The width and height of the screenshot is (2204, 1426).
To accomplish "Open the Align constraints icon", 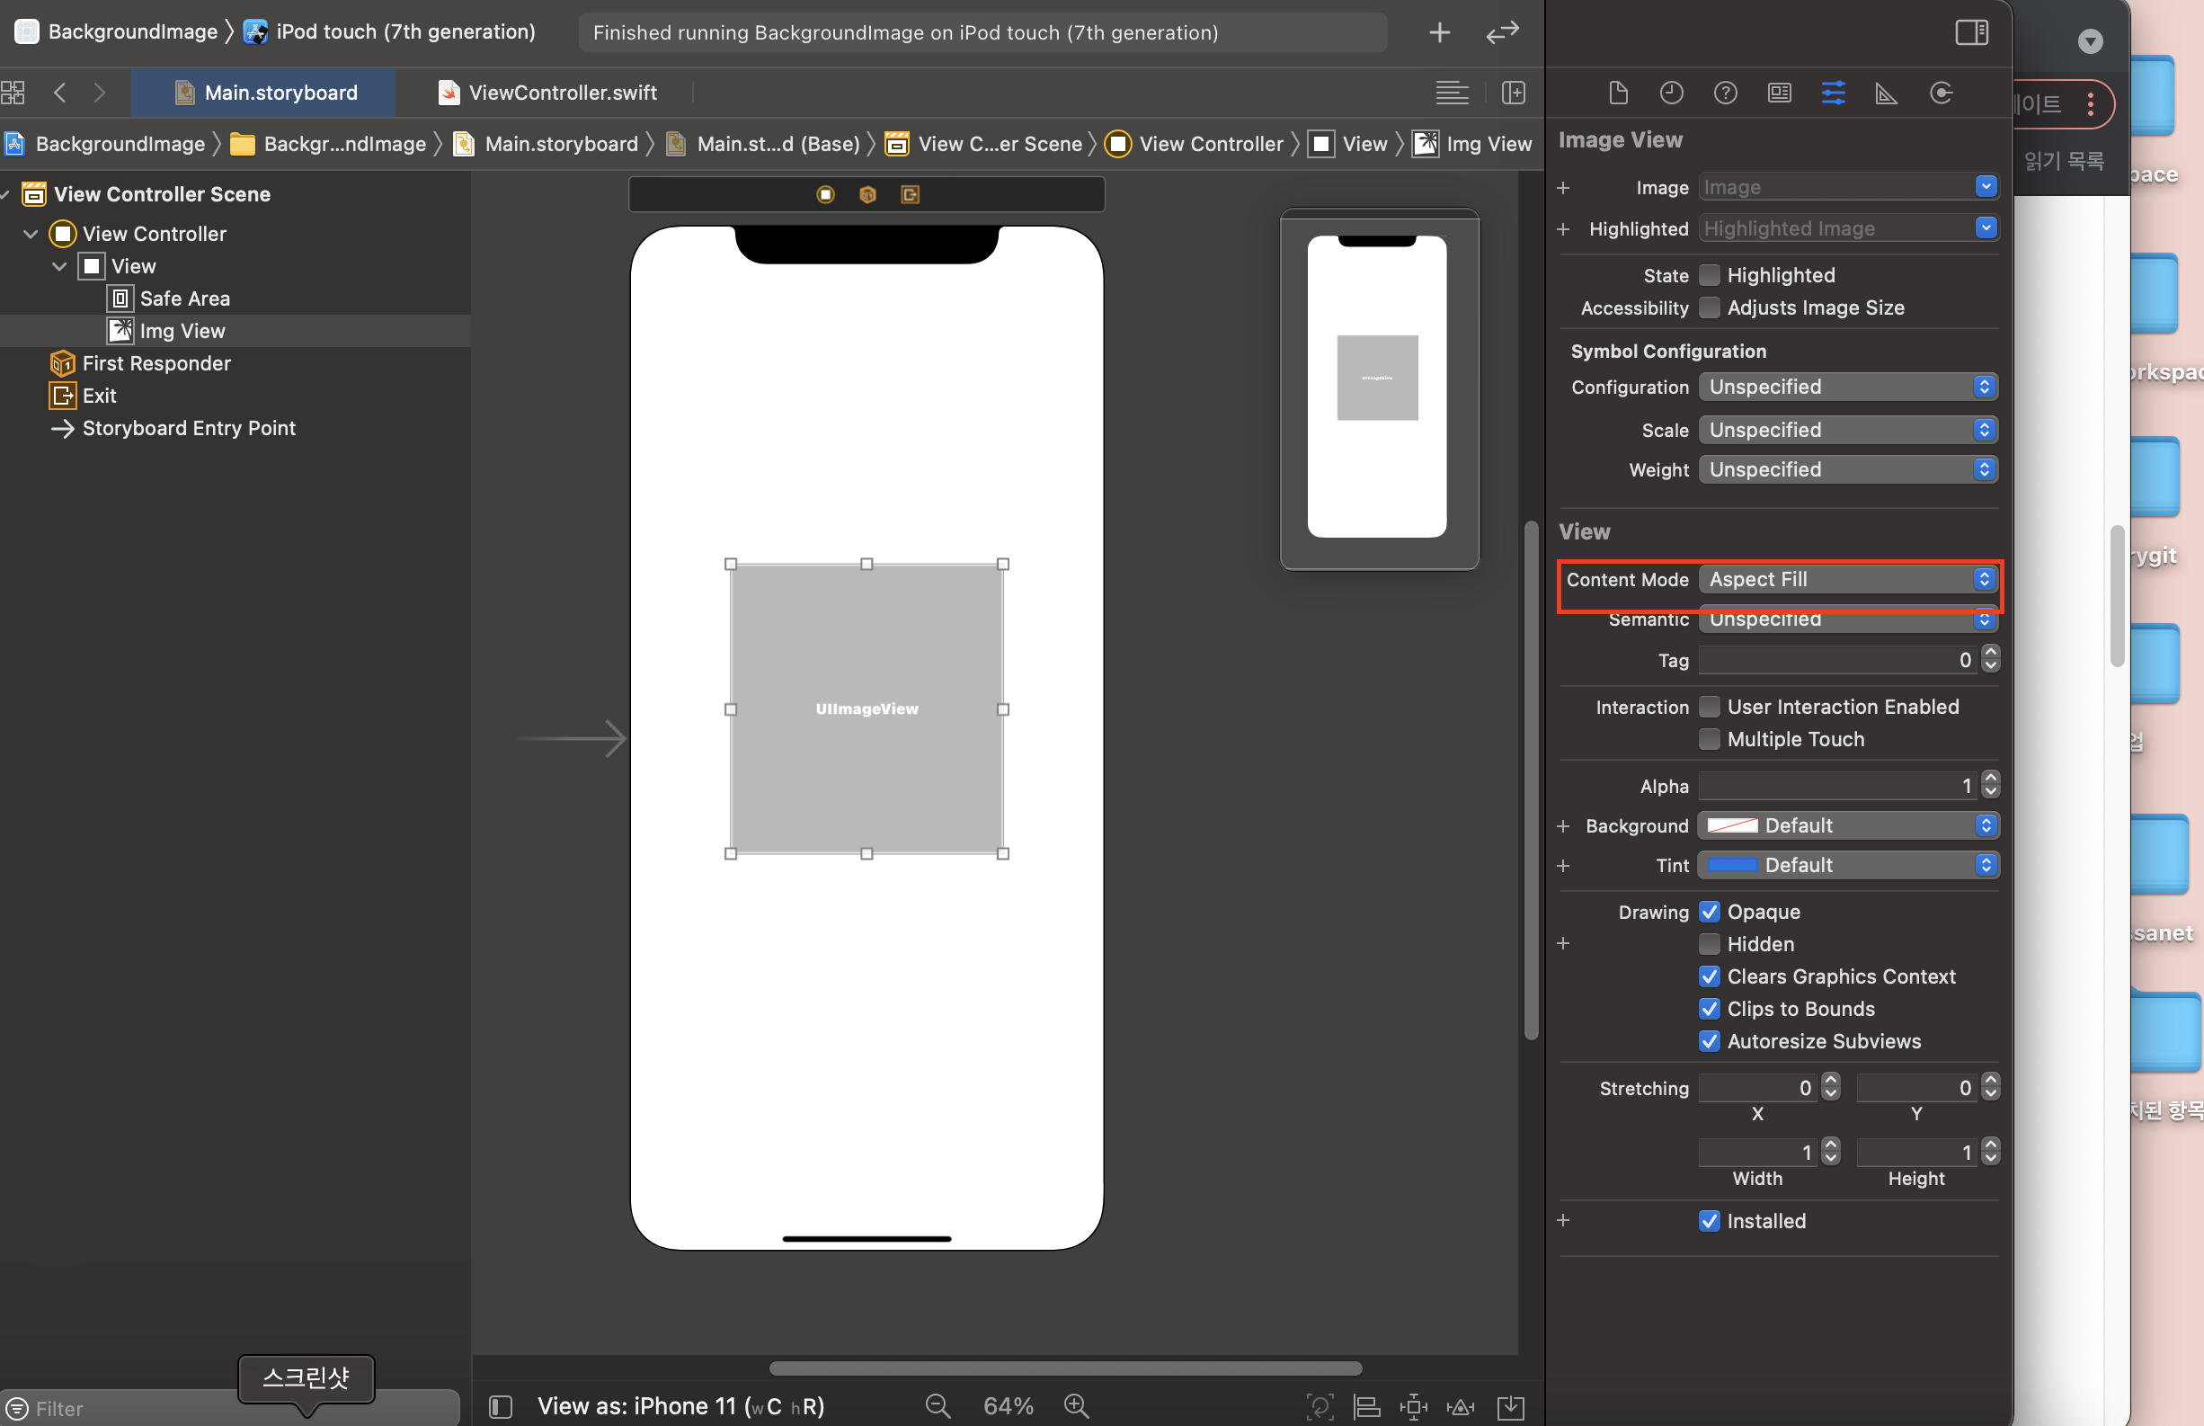I will pyautogui.click(x=1366, y=1406).
